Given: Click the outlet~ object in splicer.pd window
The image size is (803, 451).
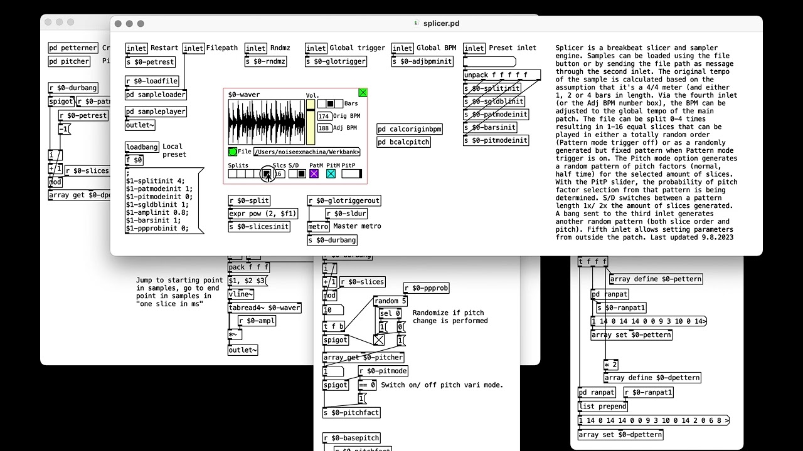Looking at the screenshot, I should pos(140,125).
